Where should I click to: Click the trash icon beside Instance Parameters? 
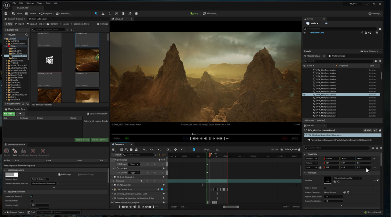point(348,192)
